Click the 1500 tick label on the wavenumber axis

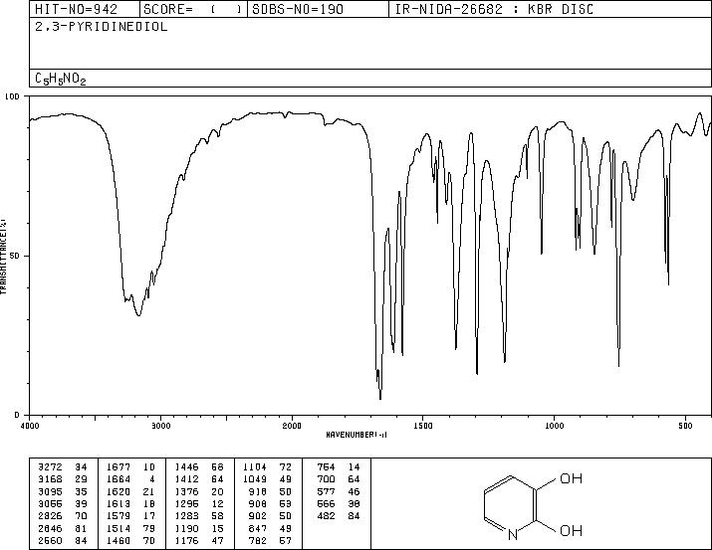(x=423, y=426)
